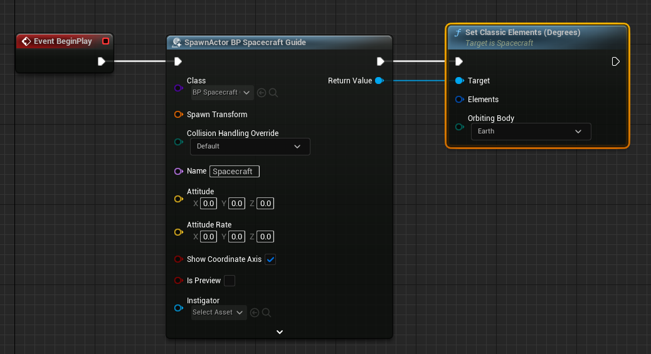The image size is (651, 354).
Task: Click Attitude X value field
Action: click(x=208, y=204)
